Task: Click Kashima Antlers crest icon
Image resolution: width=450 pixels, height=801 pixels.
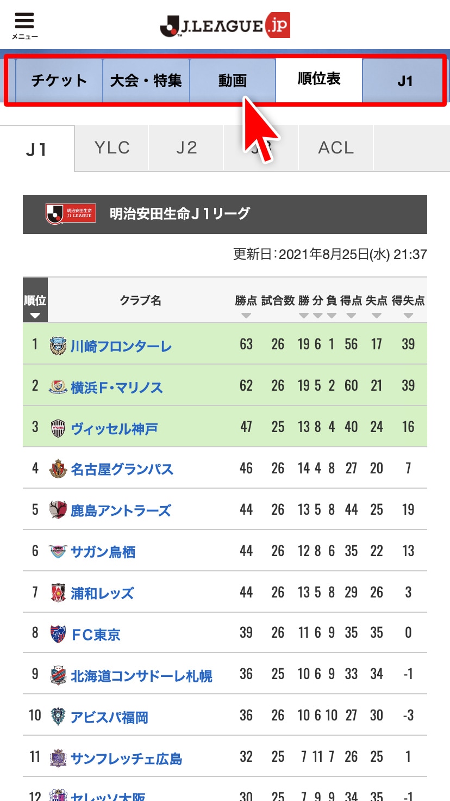Action: [58, 510]
